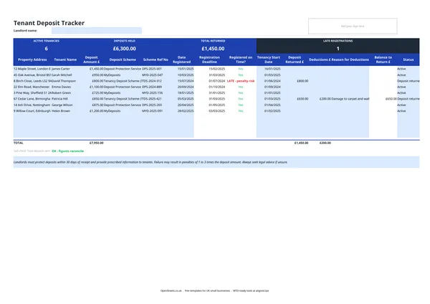Select tenant name 'Robert Green'
This screenshot has width=430, height=304.
coord(61,92)
